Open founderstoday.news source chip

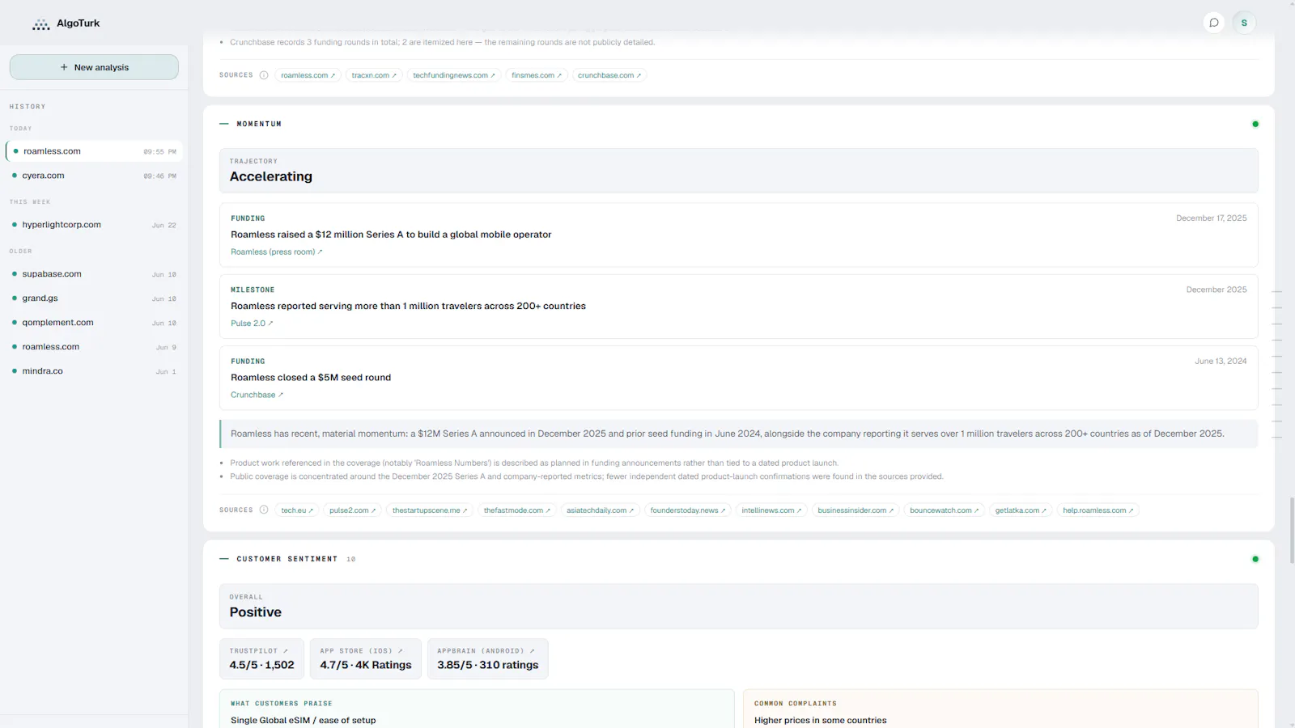coord(688,510)
